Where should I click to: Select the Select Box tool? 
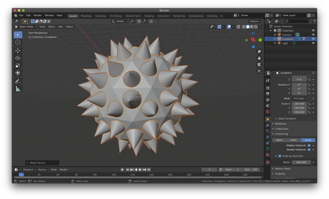click(18, 35)
